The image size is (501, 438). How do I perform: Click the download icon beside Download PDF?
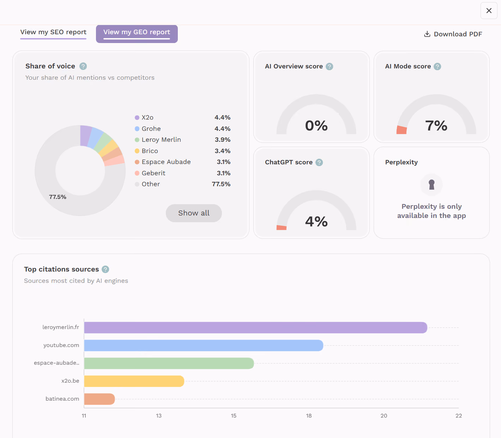click(x=427, y=34)
